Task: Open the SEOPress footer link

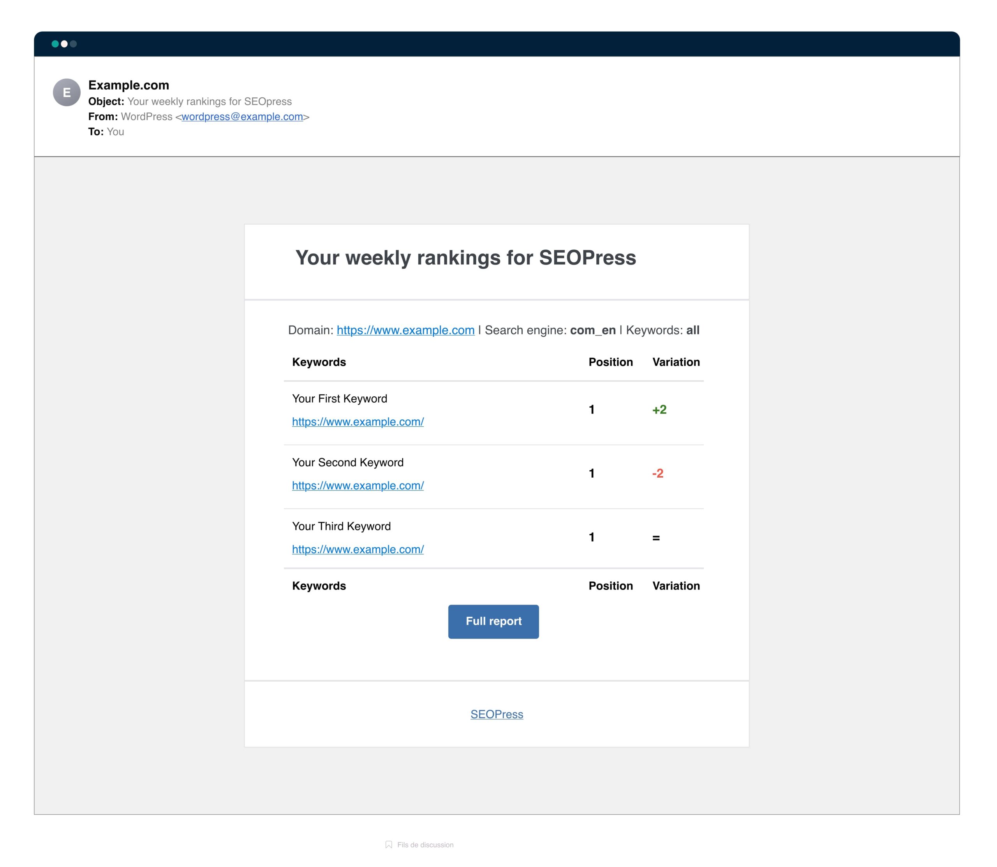Action: (x=497, y=715)
